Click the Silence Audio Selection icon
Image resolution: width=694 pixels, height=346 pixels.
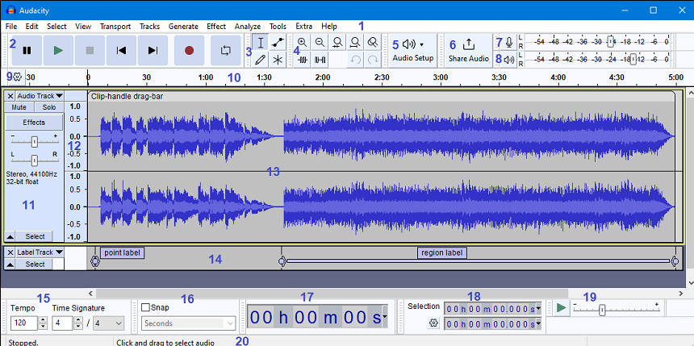pos(320,60)
